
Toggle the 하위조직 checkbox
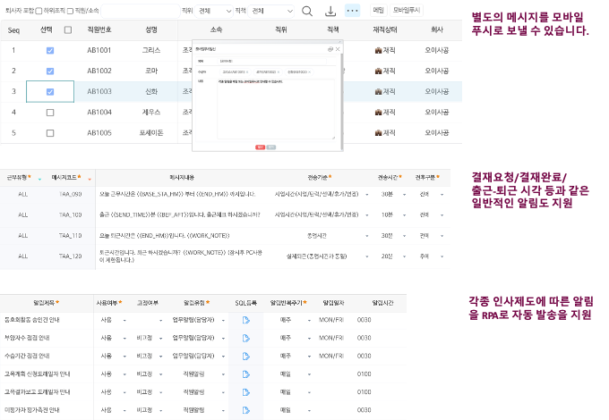[70, 11]
